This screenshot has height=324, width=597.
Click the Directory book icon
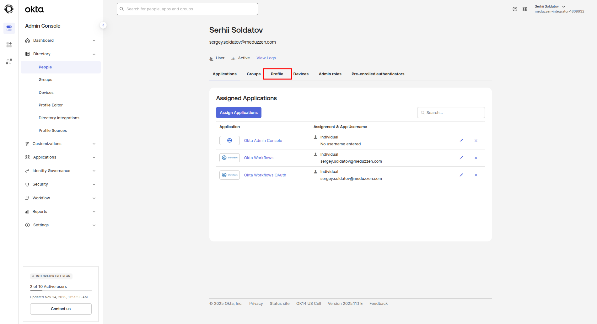(28, 54)
